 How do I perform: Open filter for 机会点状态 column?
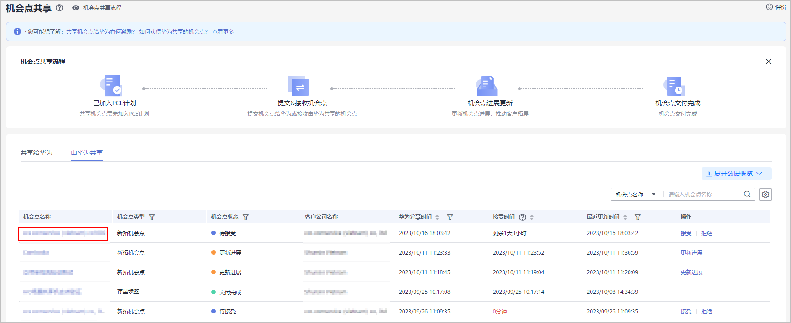click(246, 217)
